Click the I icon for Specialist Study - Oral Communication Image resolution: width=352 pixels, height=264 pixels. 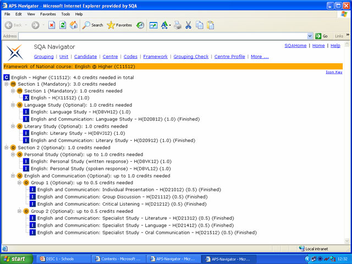[x=32, y=232]
